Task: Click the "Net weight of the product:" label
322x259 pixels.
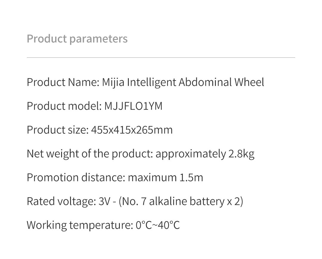Action: click(90, 154)
